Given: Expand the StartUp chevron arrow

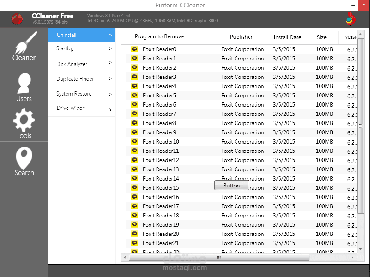Looking at the screenshot, I should pos(111,49).
